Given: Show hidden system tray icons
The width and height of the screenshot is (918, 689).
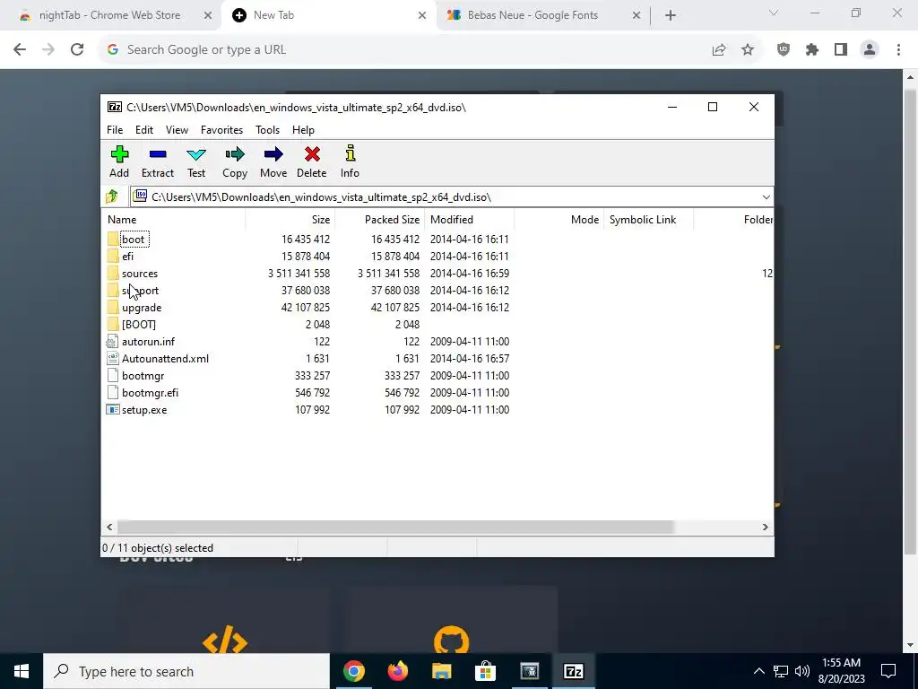Looking at the screenshot, I should click(758, 671).
